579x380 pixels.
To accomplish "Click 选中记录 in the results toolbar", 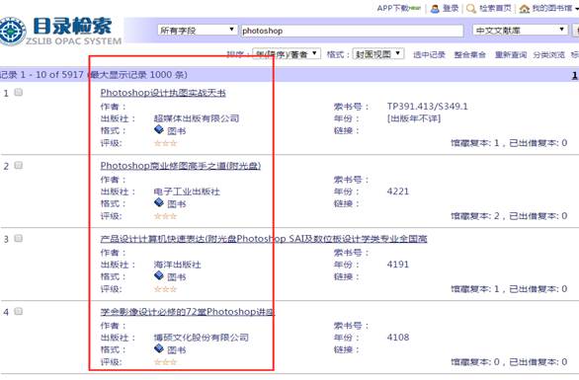I will click(x=429, y=54).
